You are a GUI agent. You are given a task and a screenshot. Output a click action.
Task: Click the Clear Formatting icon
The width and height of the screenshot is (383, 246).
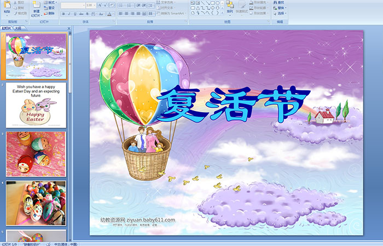click(x=112, y=5)
